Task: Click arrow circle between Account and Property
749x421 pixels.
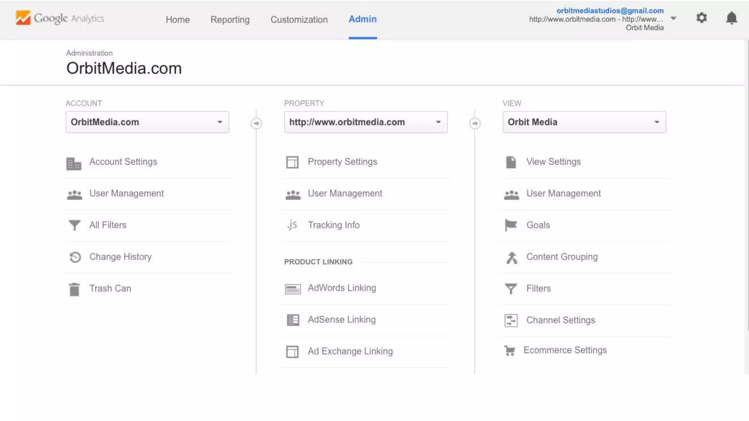Action: (x=256, y=123)
